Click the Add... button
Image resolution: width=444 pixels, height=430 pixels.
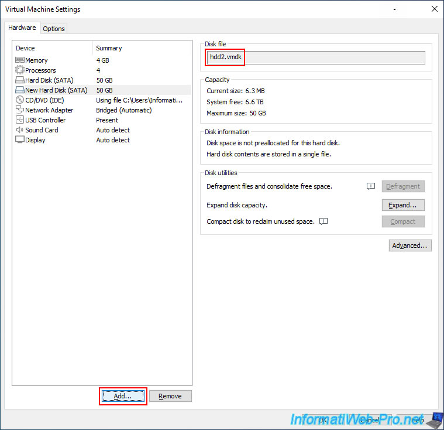tap(123, 396)
